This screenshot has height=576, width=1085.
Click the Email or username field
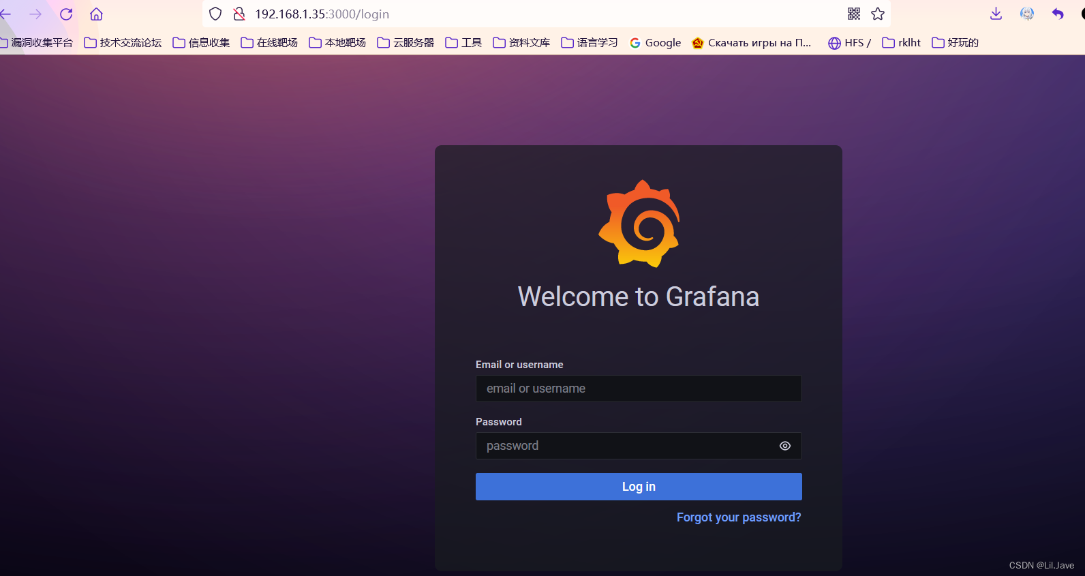pos(639,389)
